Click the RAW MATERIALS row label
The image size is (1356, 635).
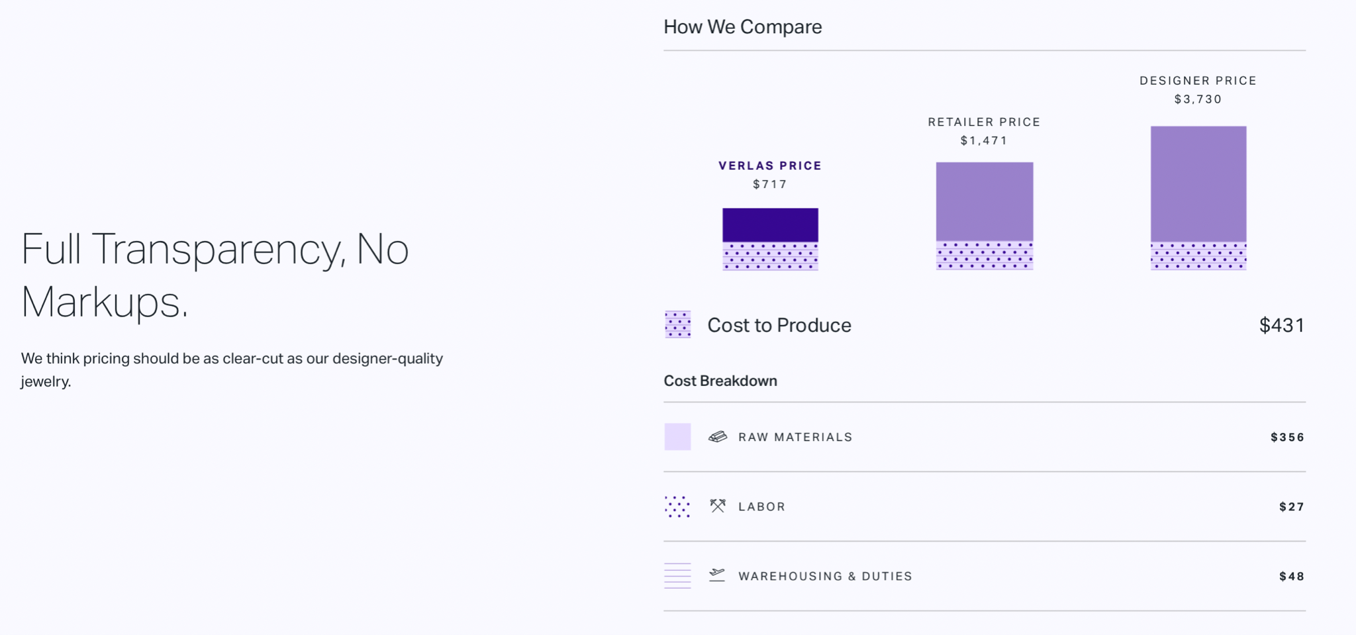[x=795, y=437]
